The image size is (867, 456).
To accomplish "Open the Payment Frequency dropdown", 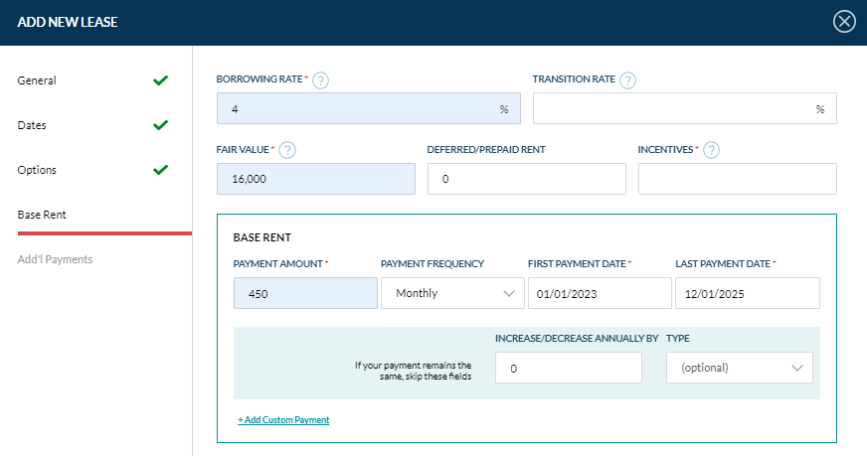I will (452, 293).
